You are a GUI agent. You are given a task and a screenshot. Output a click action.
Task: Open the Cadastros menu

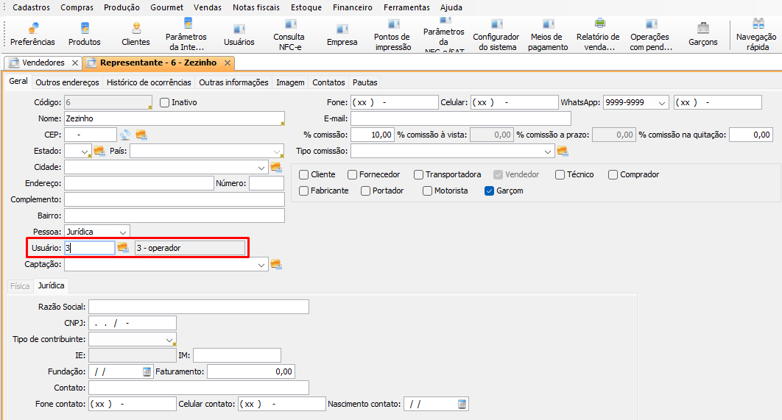pos(32,7)
